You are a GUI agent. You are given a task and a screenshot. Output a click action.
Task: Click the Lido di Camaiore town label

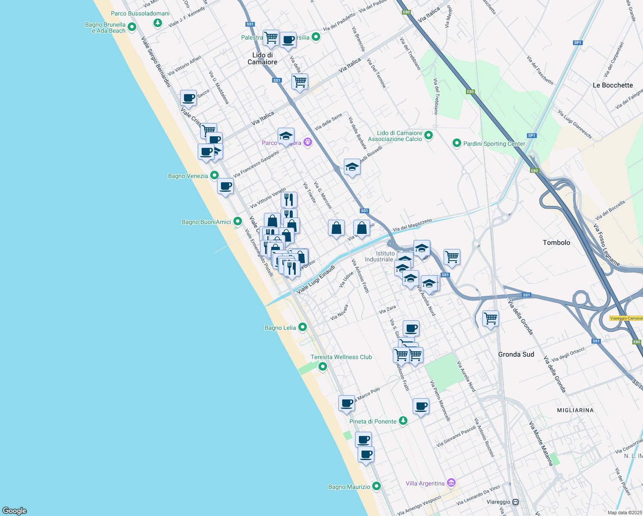[262, 58]
